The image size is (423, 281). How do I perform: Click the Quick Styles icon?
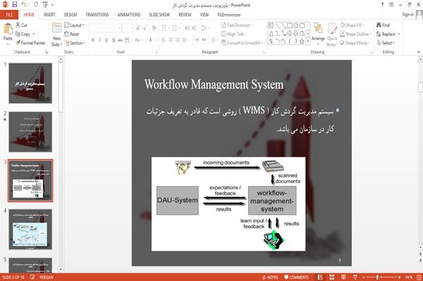332,29
